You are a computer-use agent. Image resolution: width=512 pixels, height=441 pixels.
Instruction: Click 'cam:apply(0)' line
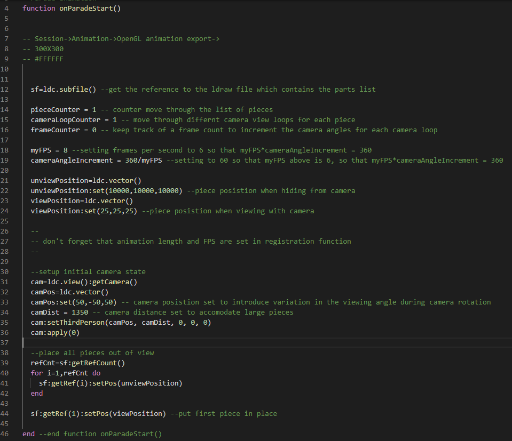(55, 332)
